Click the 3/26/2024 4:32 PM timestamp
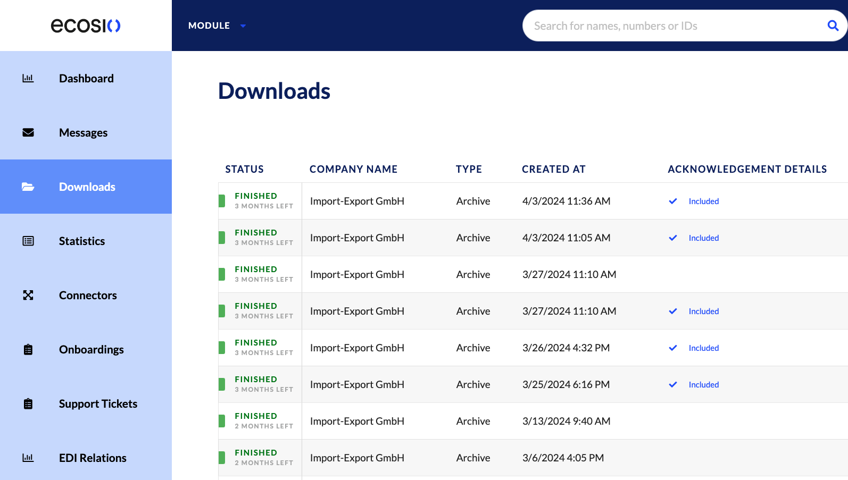The width and height of the screenshot is (848, 480). point(566,348)
